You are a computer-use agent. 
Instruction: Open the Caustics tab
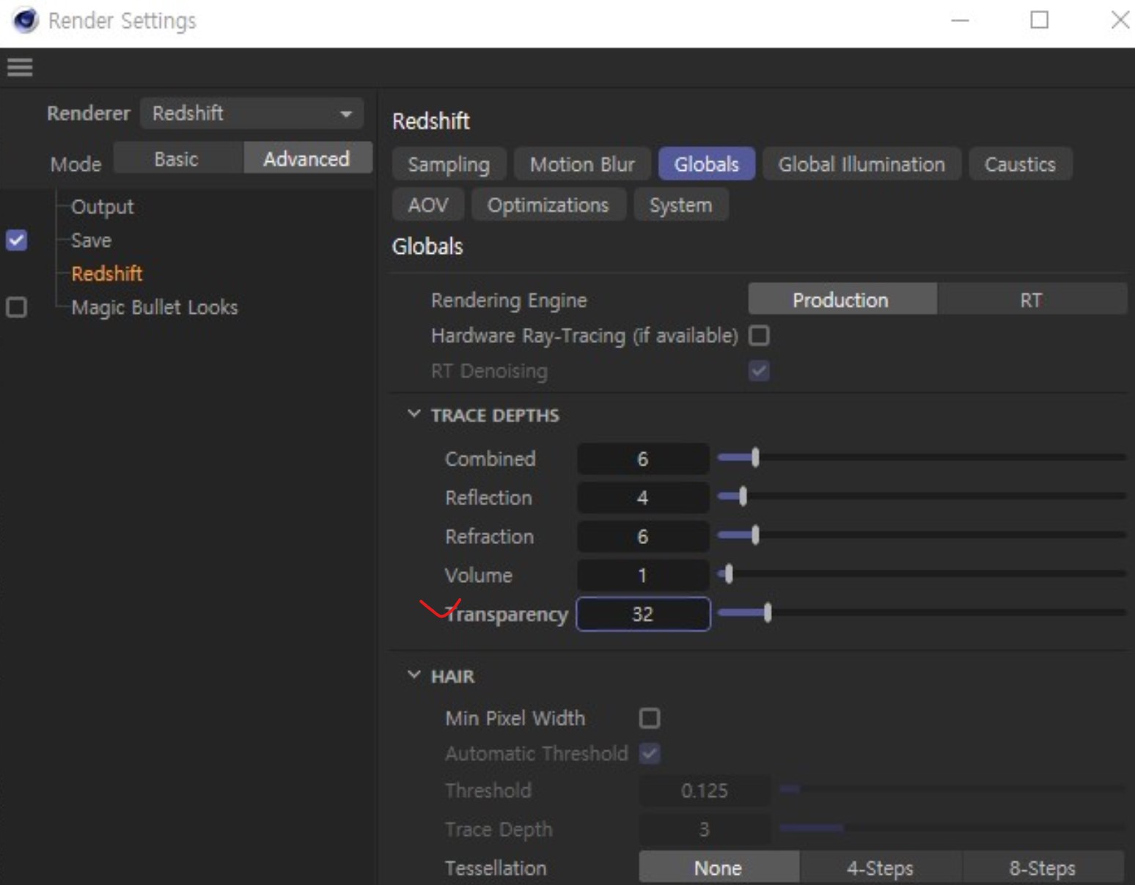tap(1020, 164)
